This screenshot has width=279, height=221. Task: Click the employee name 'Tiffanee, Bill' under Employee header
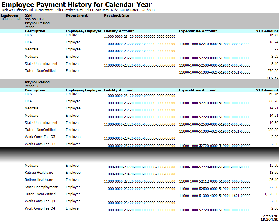(11, 19)
